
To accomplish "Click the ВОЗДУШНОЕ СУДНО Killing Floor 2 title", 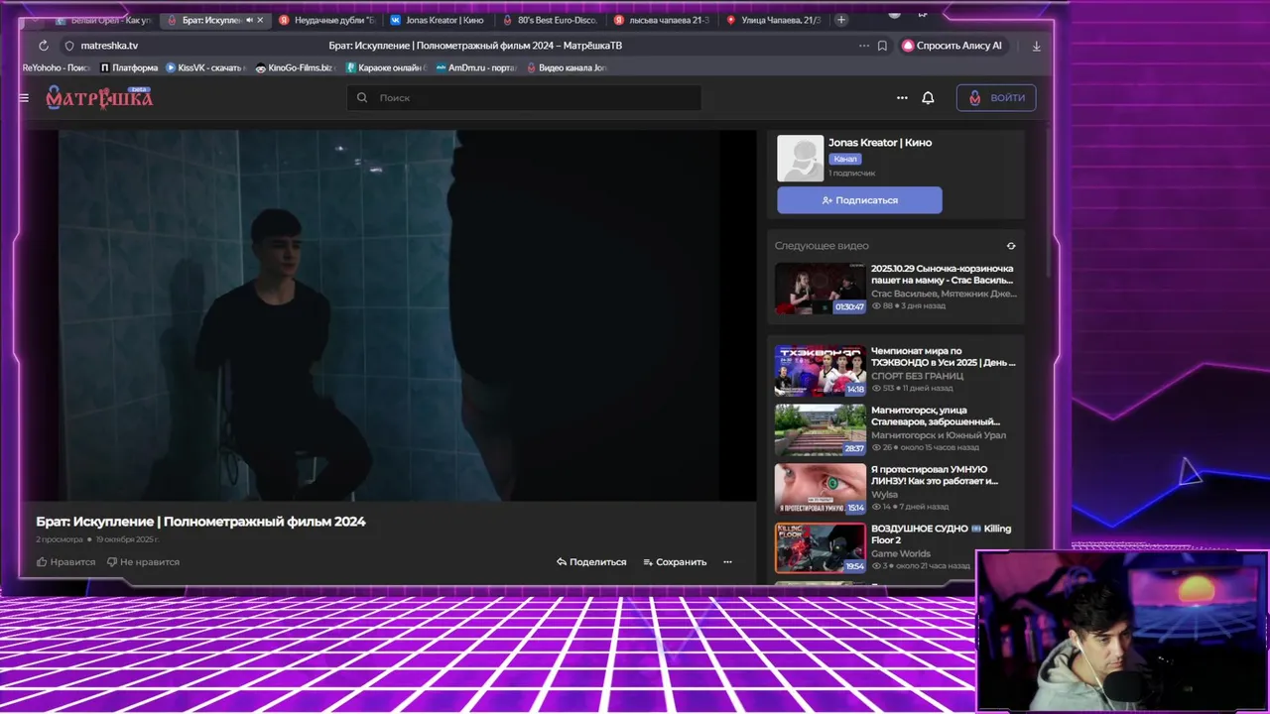I will [x=942, y=535].
